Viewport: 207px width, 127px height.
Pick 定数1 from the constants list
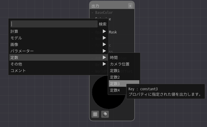(x=115, y=71)
